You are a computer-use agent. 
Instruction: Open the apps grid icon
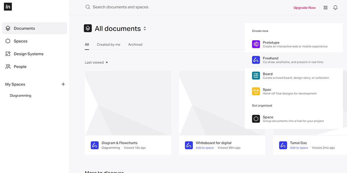[326, 8]
